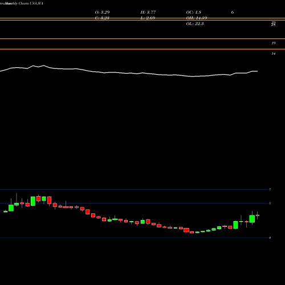The width and height of the screenshot is (285, 285).
Task: Click the 'OL: 22.3' value
Action: pos(195,24)
